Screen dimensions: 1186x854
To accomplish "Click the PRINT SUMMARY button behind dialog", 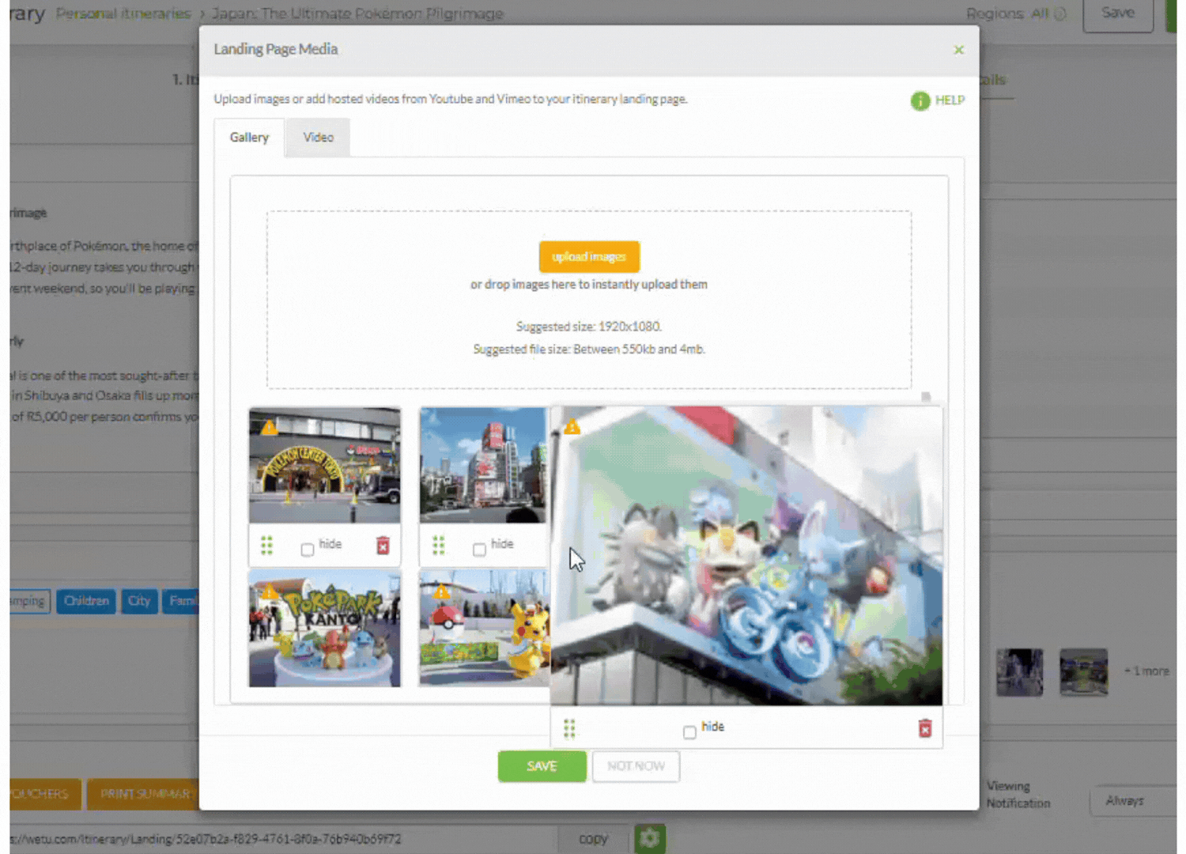I will (x=144, y=794).
